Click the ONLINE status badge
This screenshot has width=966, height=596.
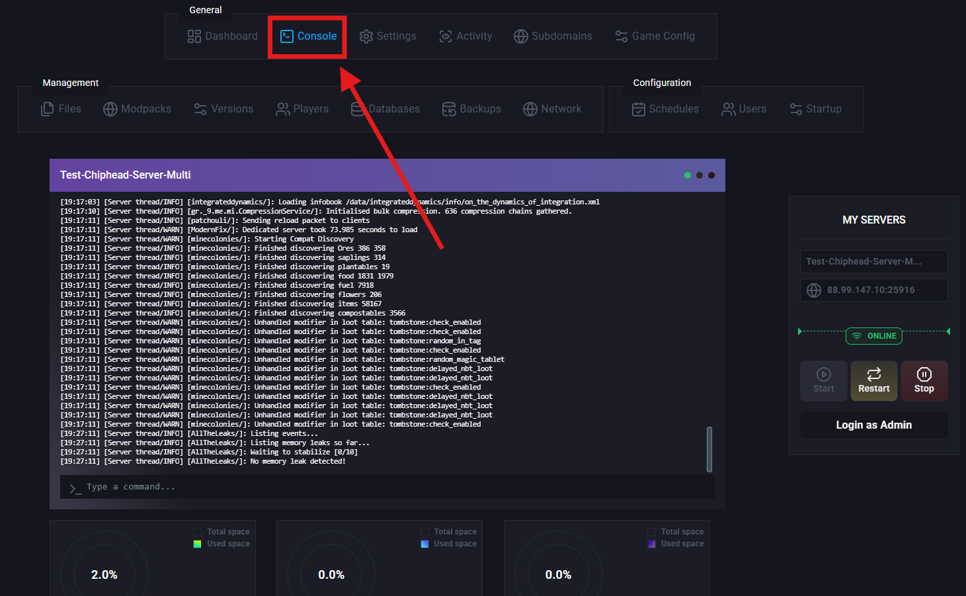pyautogui.click(x=874, y=336)
